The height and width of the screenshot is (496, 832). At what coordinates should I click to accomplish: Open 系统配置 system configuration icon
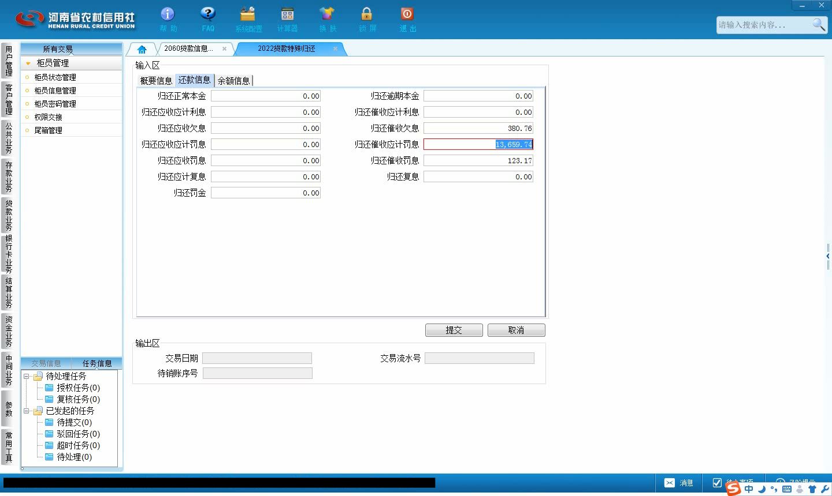pyautogui.click(x=248, y=14)
